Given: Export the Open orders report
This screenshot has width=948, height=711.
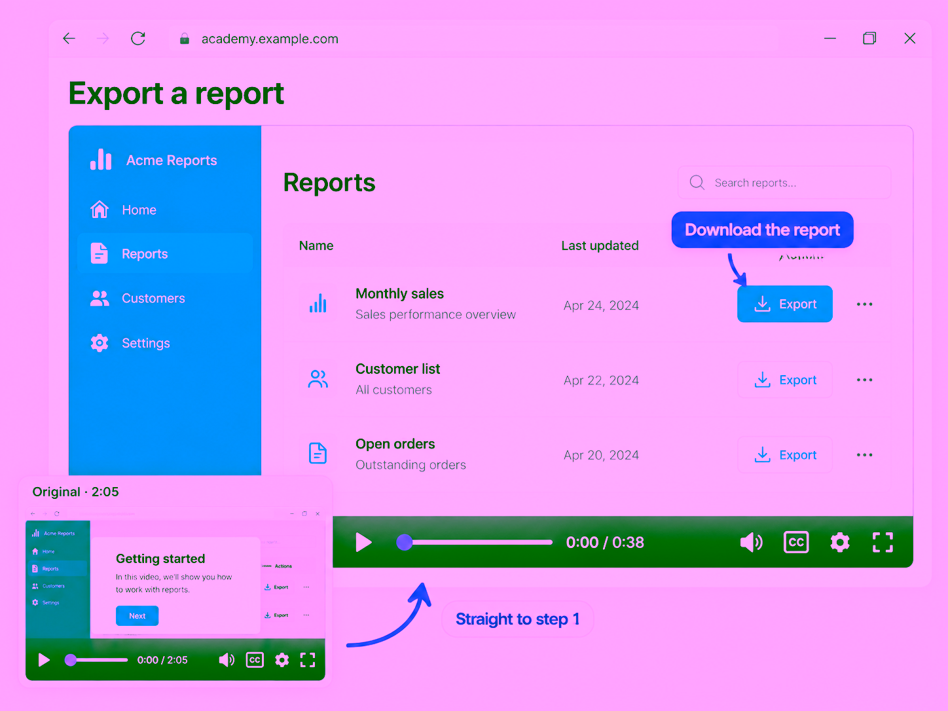Looking at the screenshot, I should 785,455.
